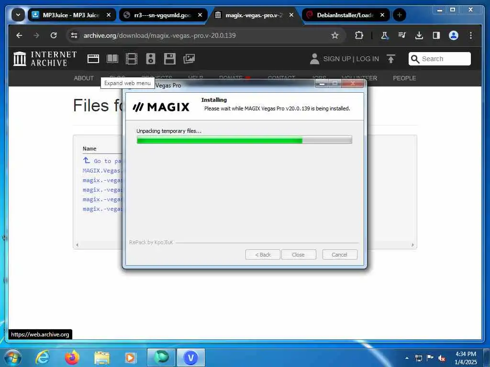Image resolution: width=490 pixels, height=367 pixels.
Task: Open a new browser tab
Action: 400,15
